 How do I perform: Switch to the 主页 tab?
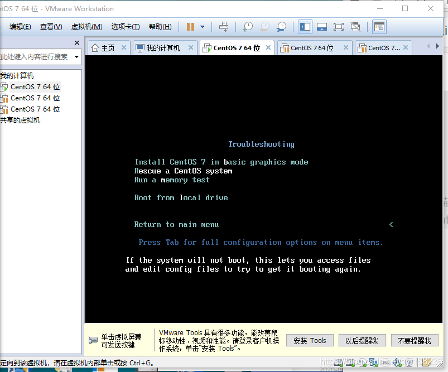(109, 48)
